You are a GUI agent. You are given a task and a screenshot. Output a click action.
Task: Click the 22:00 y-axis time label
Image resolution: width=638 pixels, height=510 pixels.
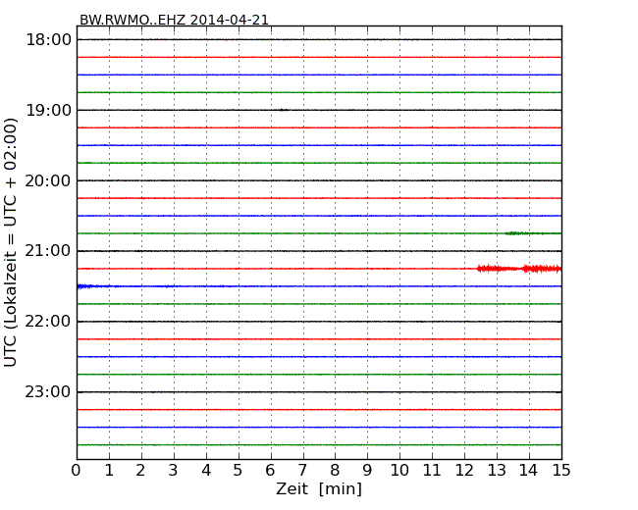(x=48, y=322)
